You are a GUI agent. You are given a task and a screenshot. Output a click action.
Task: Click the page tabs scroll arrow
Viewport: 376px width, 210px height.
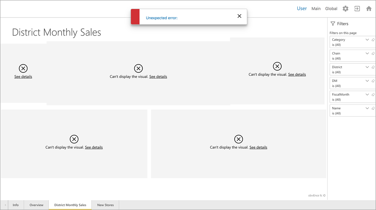[x=5, y=205]
